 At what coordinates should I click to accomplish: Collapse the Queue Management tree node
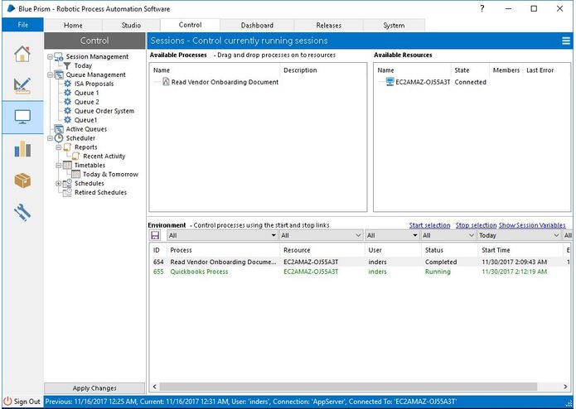pos(50,75)
